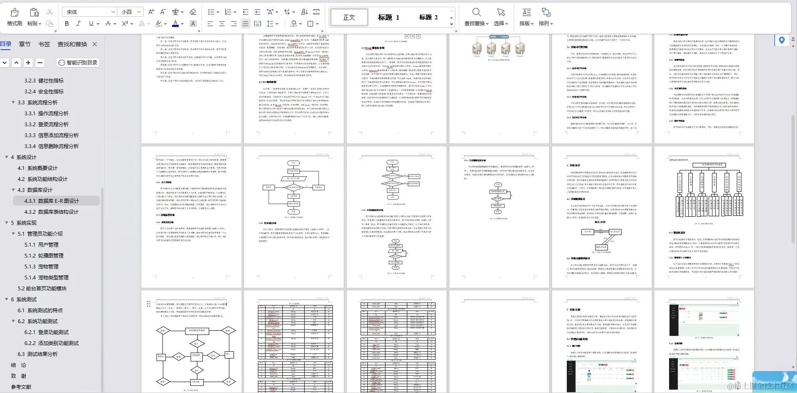
Task: Apply a numbered list
Action: click(x=228, y=12)
